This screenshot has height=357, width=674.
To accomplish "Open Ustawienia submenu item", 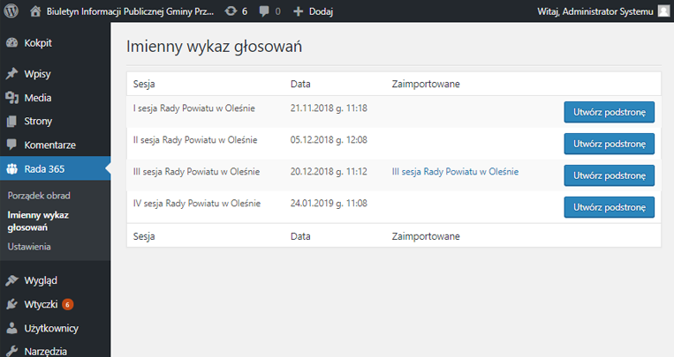I will click(29, 247).
